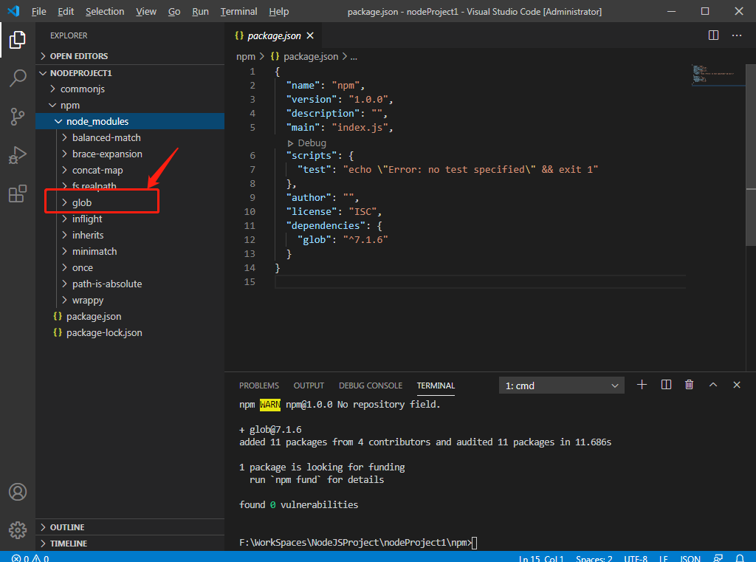Open the Explorer view in activity bar
This screenshot has height=562, width=756.
pyautogui.click(x=18, y=40)
